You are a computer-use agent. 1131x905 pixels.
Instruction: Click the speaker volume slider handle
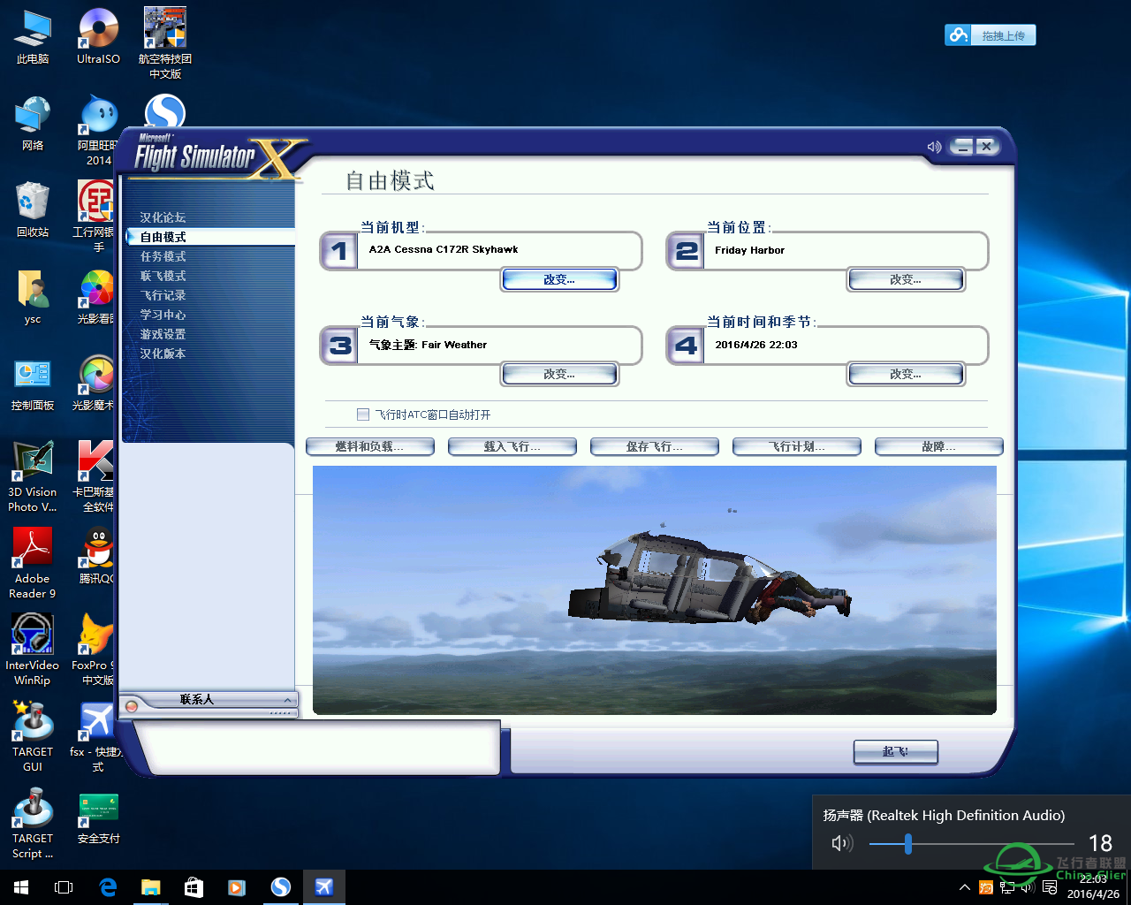pos(907,844)
